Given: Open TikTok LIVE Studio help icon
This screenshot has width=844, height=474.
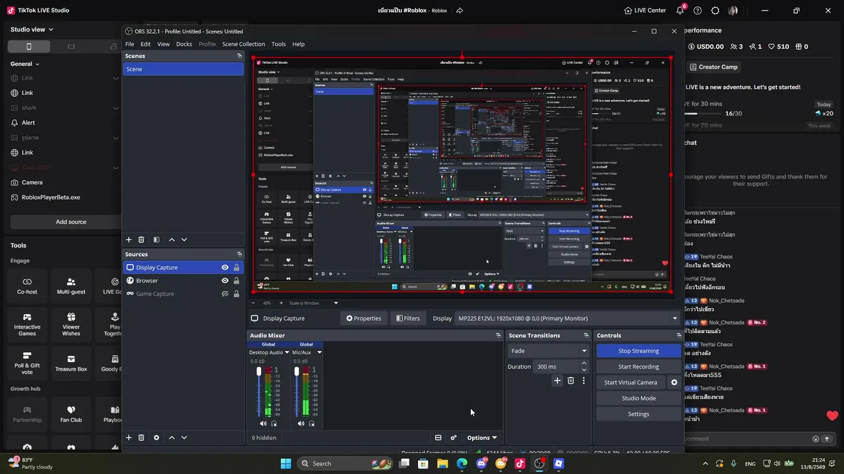Looking at the screenshot, I should click(x=698, y=11).
